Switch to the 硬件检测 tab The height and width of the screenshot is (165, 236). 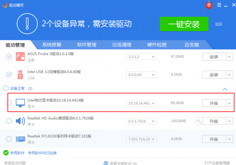[x=156, y=45]
